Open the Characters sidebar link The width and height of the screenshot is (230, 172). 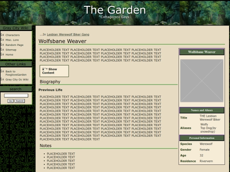(x=12, y=35)
